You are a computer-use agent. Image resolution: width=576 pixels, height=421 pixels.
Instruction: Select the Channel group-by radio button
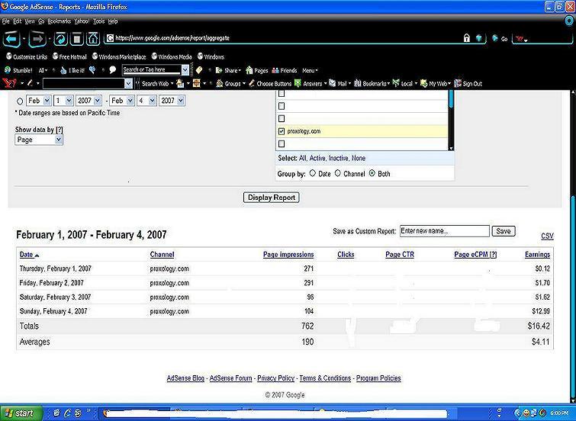[x=338, y=174]
